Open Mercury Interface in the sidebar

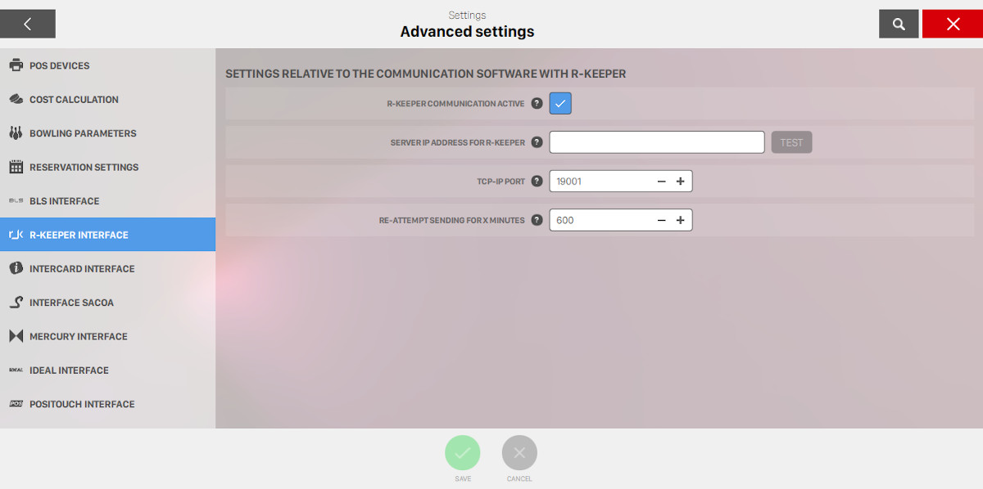pos(79,337)
